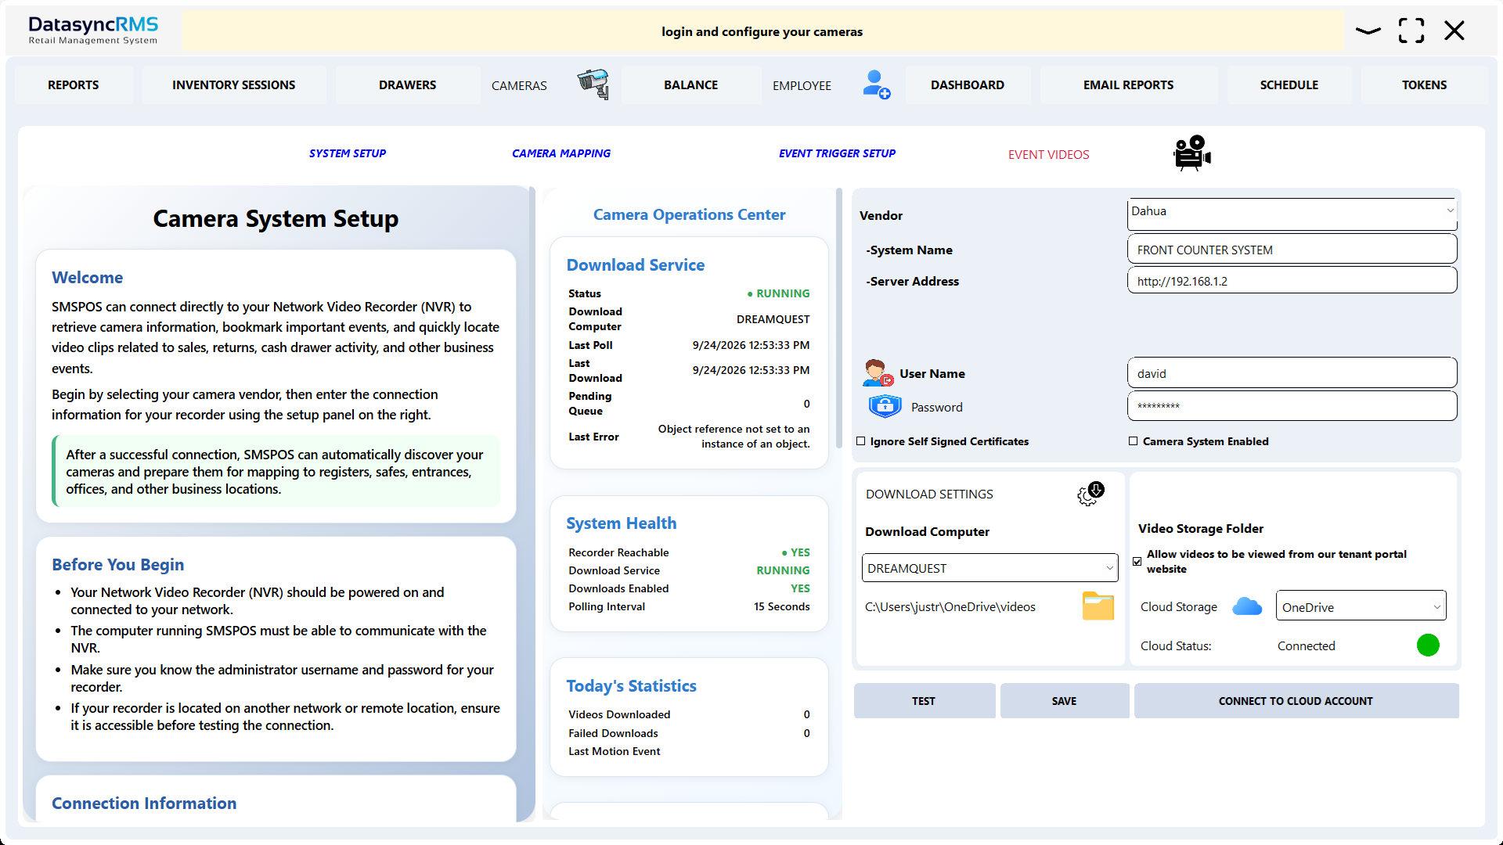Viewport: 1503px width, 845px height.
Task: Click CONNECT TO CLOUD ACCOUNT button
Action: 1296,701
